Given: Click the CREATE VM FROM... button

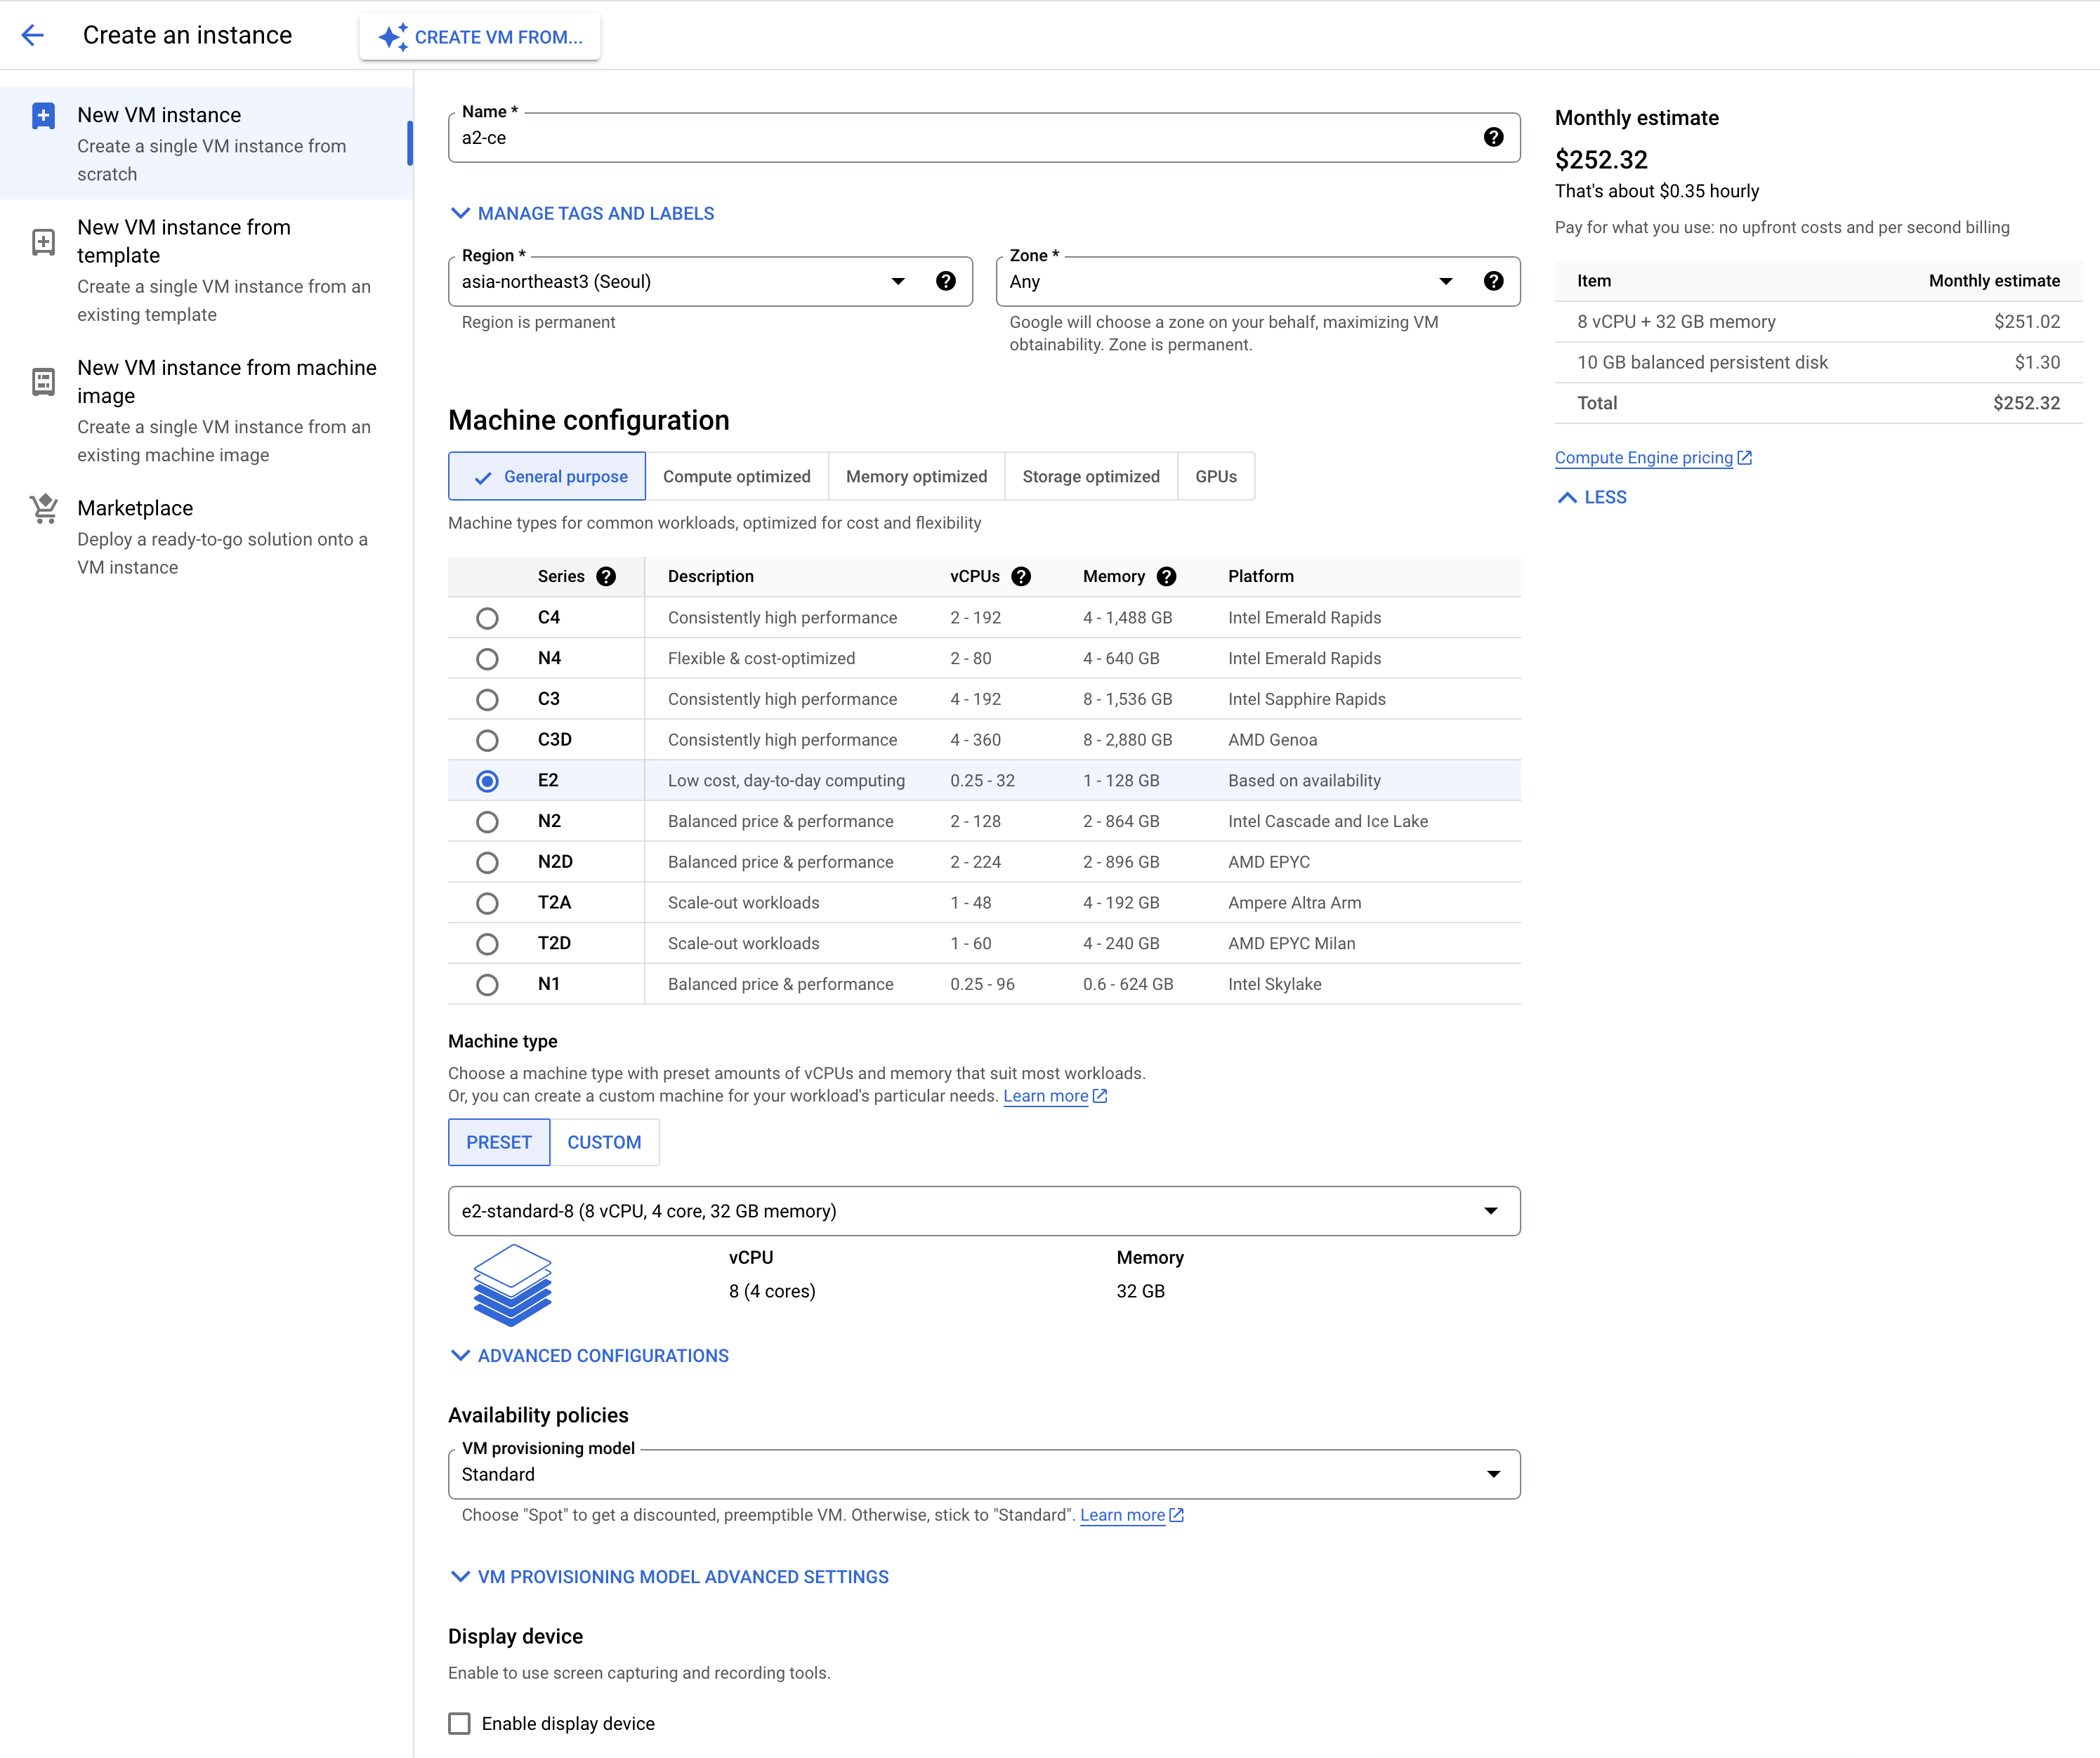Looking at the screenshot, I should coord(480,37).
